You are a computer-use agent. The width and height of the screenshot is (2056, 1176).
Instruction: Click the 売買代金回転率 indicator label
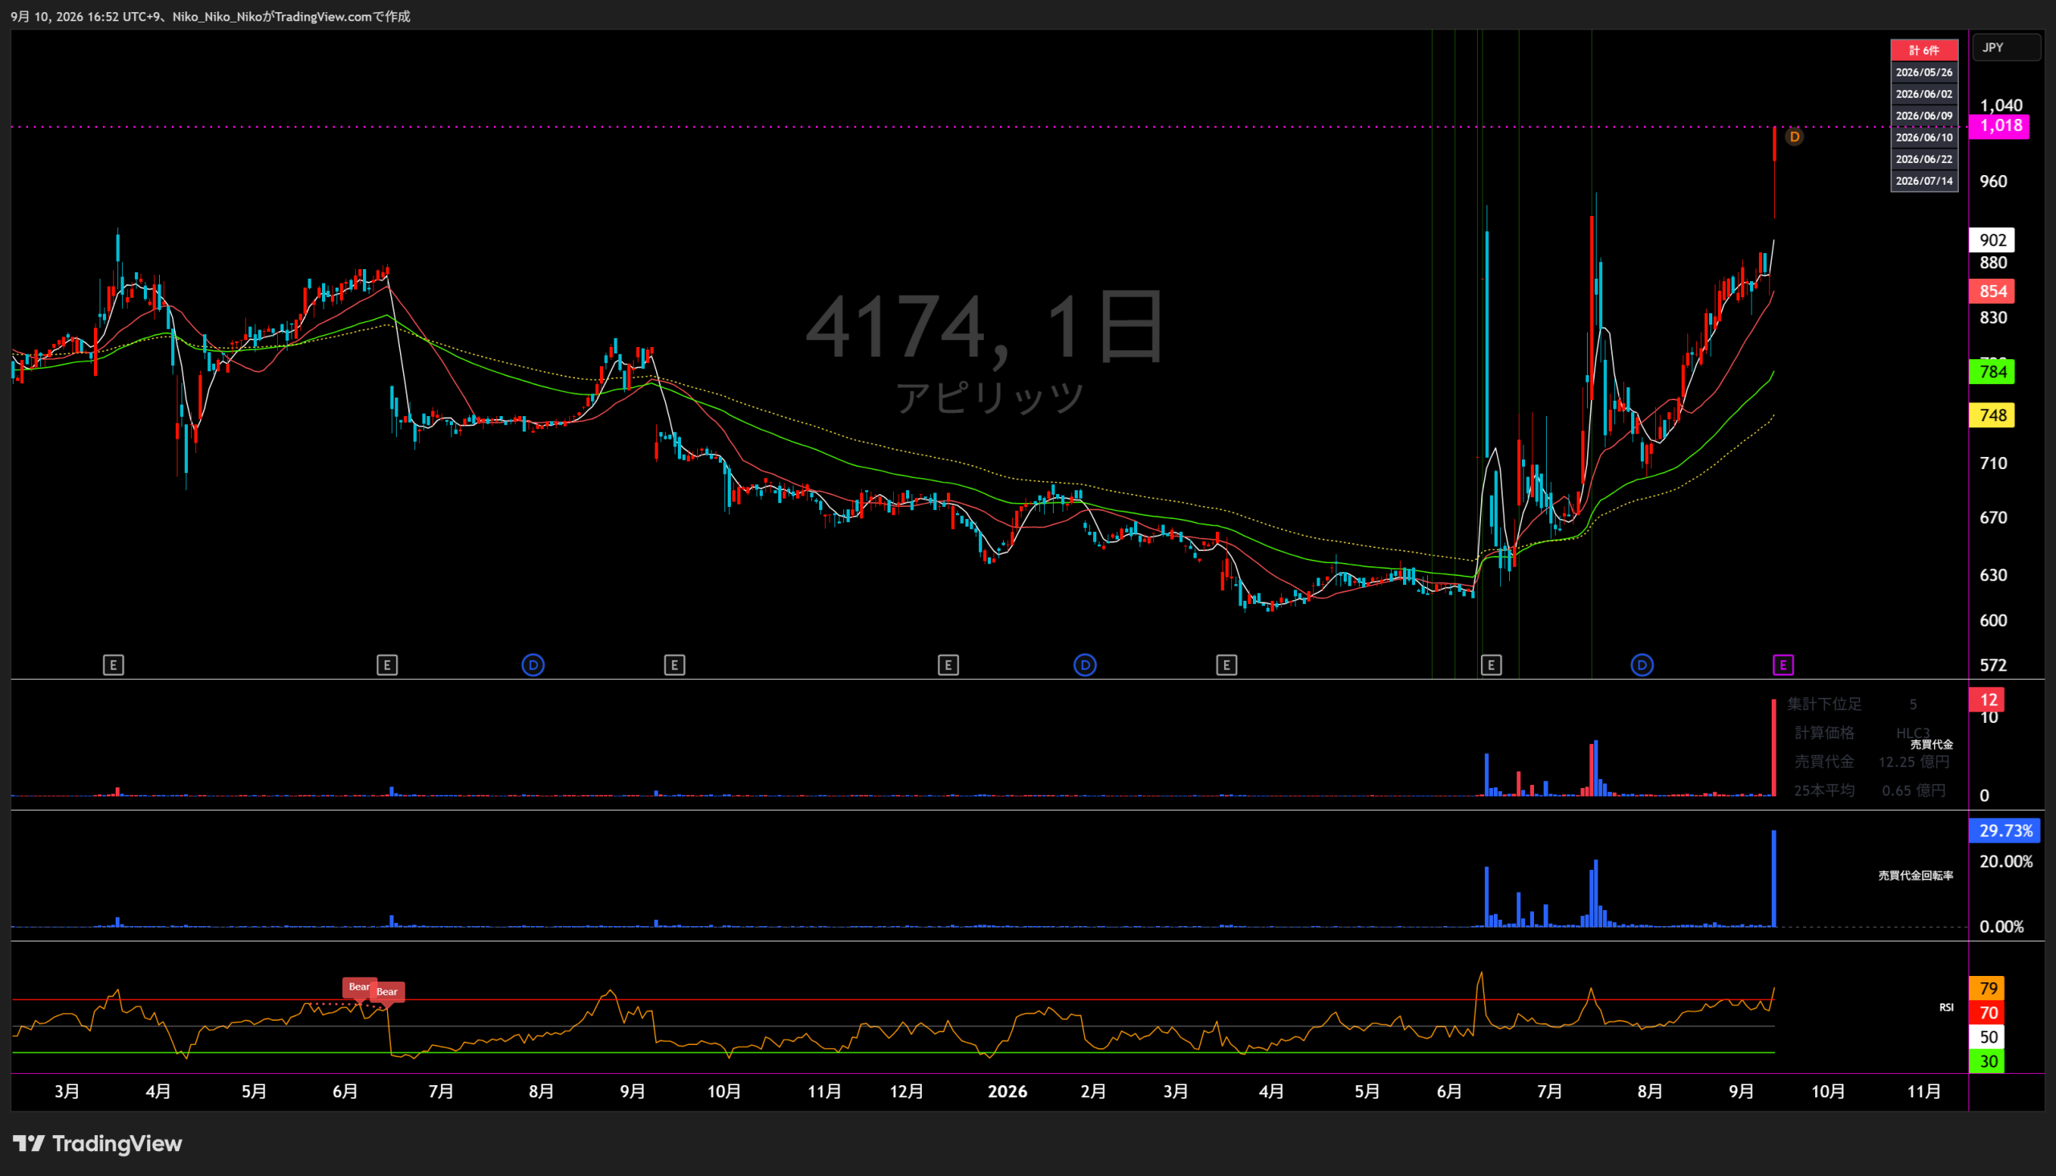(x=1915, y=876)
